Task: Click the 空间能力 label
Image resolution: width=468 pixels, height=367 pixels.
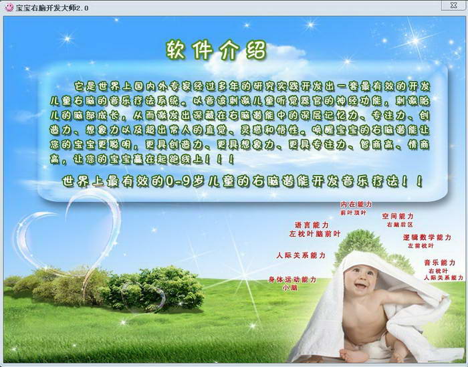Action: point(398,216)
